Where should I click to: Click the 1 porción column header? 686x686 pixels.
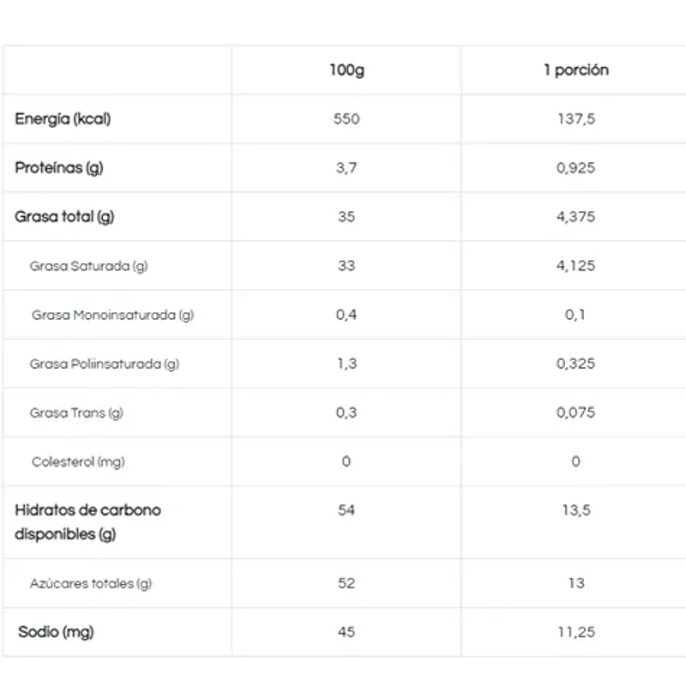[575, 70]
